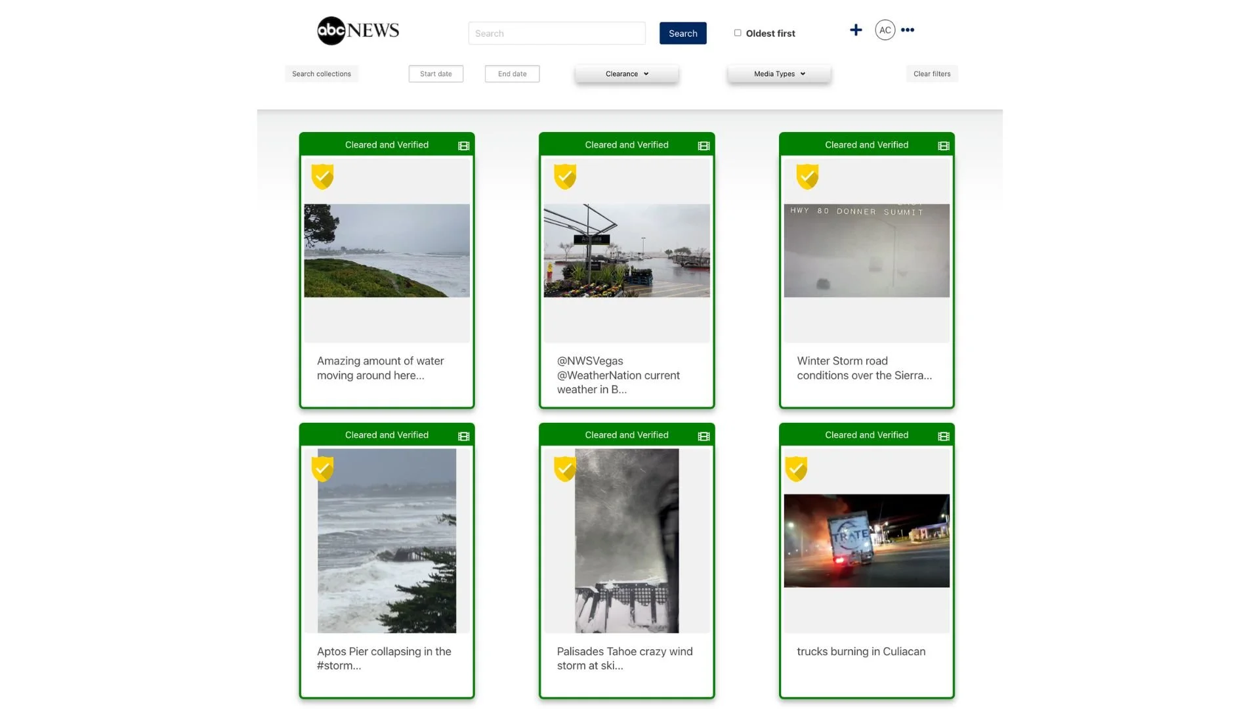This screenshot has height=709, width=1260.
Task: Open the trucks burning in Culiacan title link
Action: pos(861,651)
